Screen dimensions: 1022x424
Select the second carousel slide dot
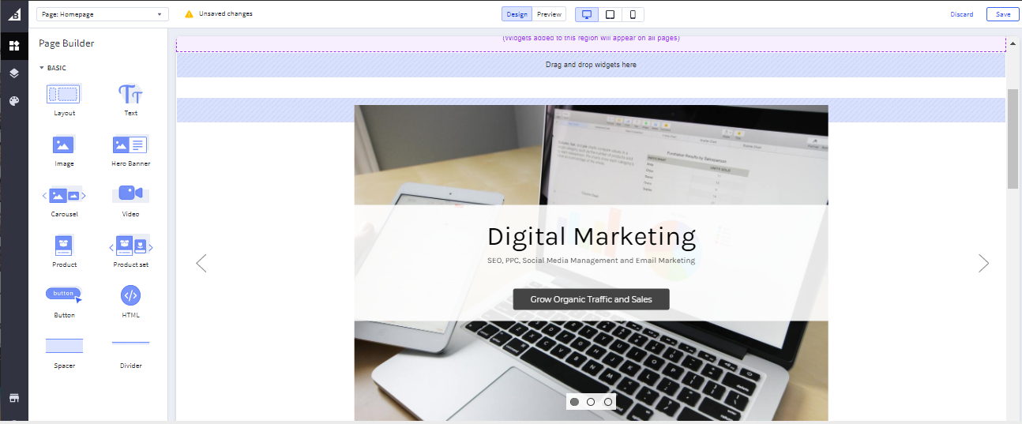[591, 402]
